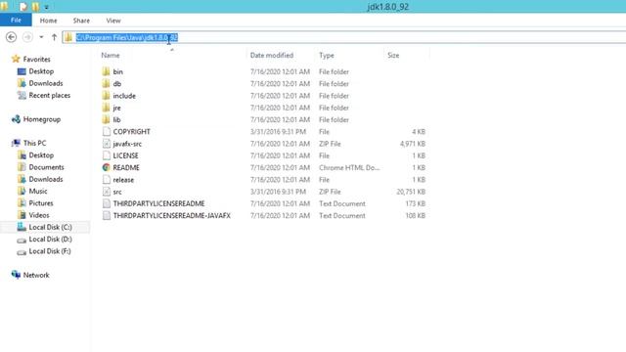Screen dimensions: 626x352
Task: Select the include folder icon
Action: pos(107,96)
